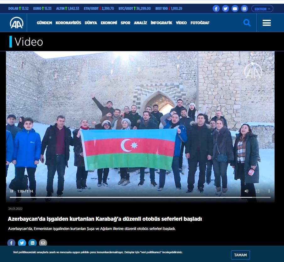This screenshot has width=284, height=262.
Task: Accept cookies with TAMAM button
Action: click(x=240, y=255)
